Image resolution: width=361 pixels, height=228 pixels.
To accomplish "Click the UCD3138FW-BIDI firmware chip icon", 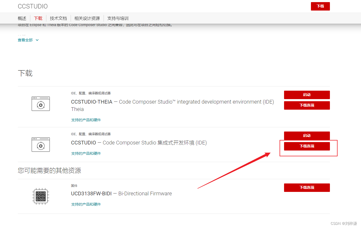I will click(41, 196).
